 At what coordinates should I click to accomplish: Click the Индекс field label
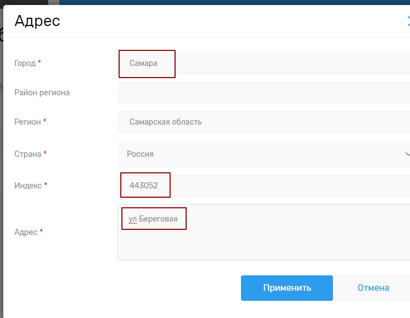pyautogui.click(x=28, y=186)
